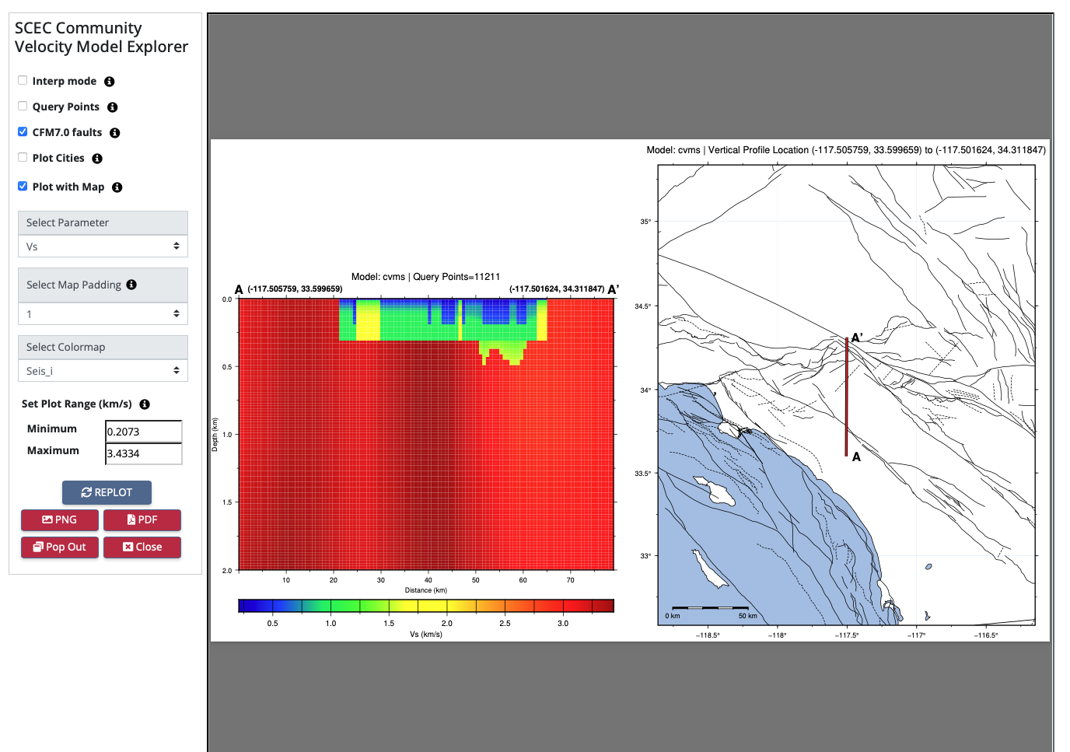Open the Map Padding dropdown showing 1
Screen dimensions: 1070x752
(x=103, y=314)
